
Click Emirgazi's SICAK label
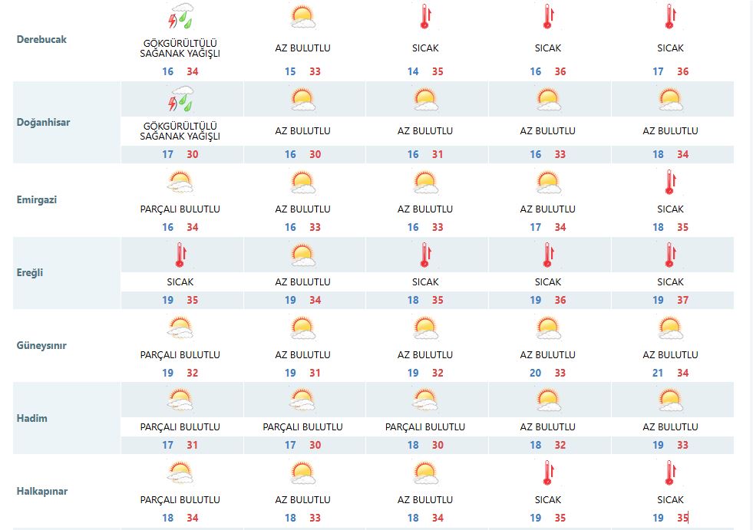coord(670,209)
